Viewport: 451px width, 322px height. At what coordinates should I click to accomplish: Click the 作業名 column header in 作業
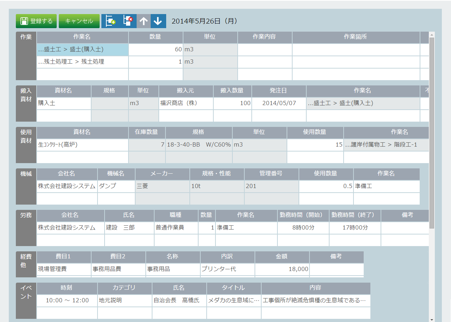(x=83, y=37)
